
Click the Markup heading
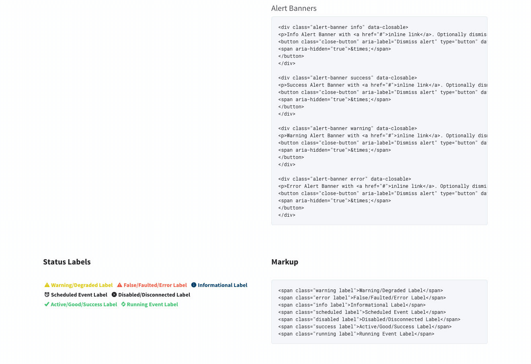point(285,262)
